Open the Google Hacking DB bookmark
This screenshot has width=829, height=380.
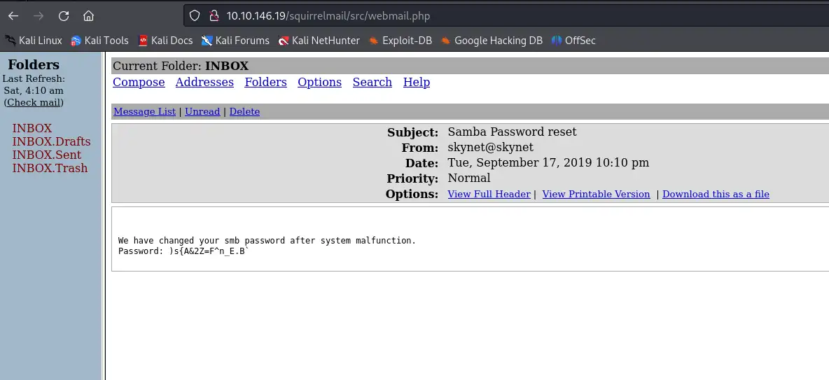coord(492,41)
